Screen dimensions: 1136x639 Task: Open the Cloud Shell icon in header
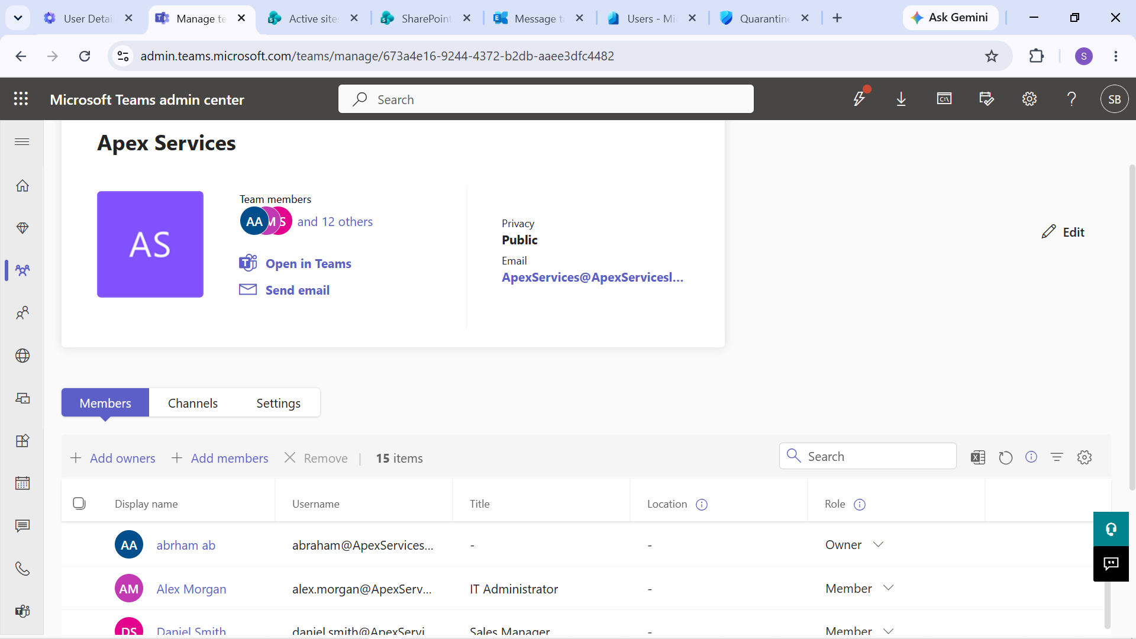pos(944,99)
